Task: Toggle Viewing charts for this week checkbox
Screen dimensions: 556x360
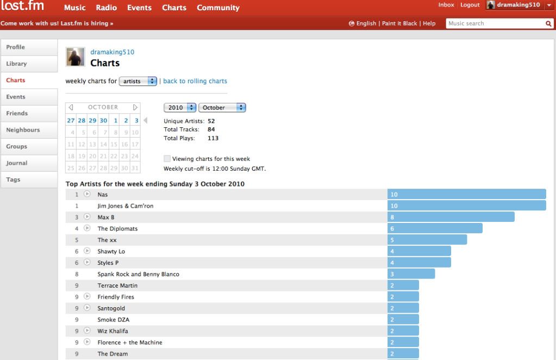Action: (167, 159)
